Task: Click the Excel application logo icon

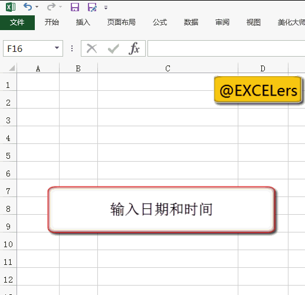Action: click(x=11, y=7)
